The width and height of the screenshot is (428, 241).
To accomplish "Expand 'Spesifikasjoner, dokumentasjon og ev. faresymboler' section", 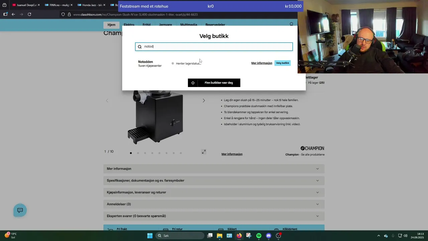I will [x=214, y=180].
